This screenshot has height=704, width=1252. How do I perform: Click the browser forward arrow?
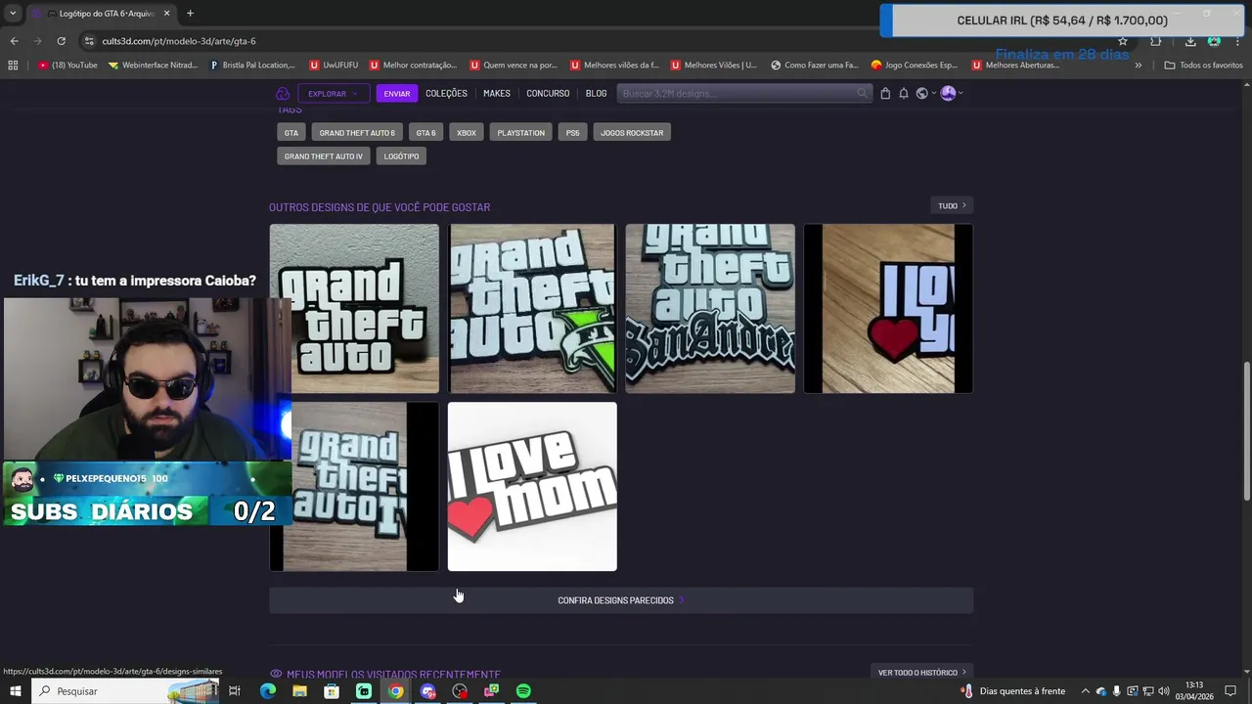click(37, 41)
